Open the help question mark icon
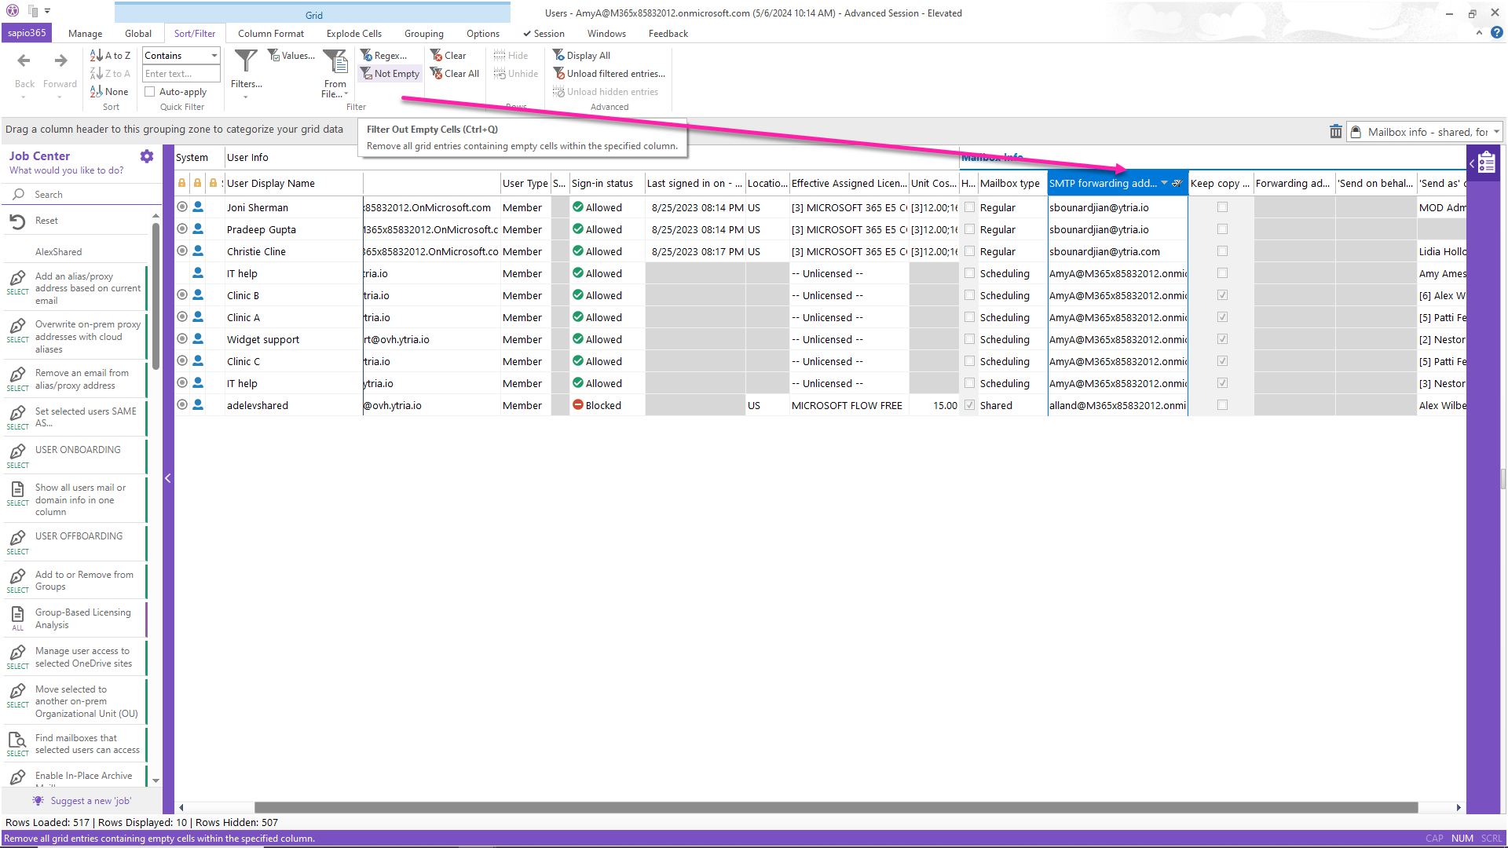1508x848 pixels. tap(1497, 33)
